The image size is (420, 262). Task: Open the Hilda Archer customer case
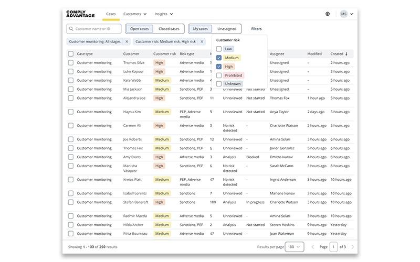133,225
